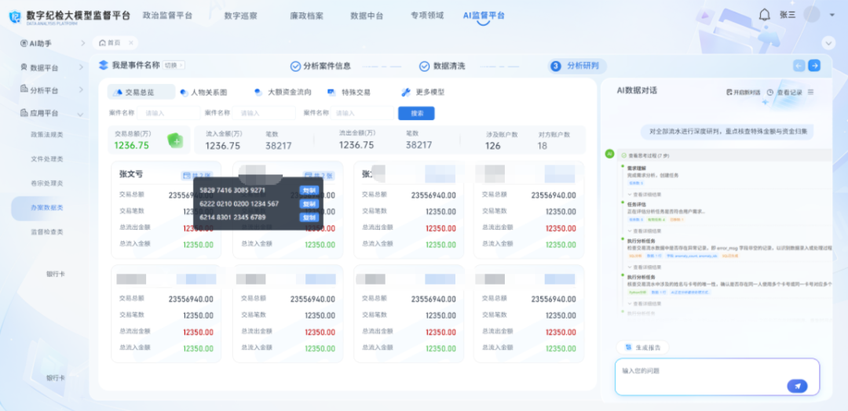Click the 应用平台 sidebar icon

[x=24, y=114]
